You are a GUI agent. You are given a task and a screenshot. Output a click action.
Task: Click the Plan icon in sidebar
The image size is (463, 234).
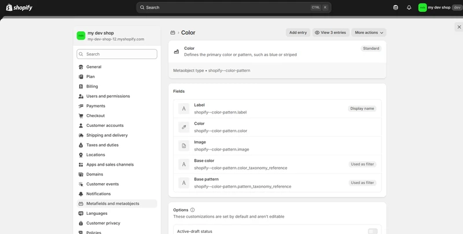pos(81,77)
